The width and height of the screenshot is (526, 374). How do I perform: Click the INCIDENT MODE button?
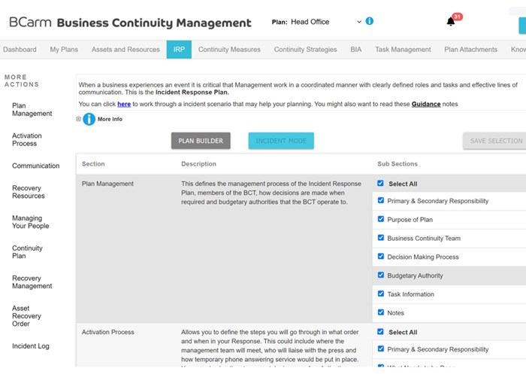(281, 141)
